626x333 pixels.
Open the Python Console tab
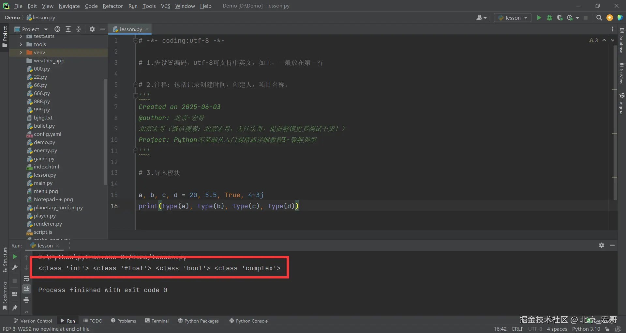[248, 321]
